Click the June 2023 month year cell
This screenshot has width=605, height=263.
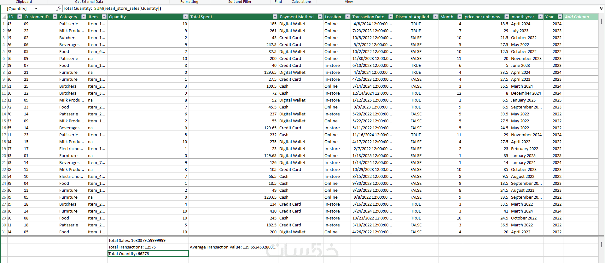[526, 65]
